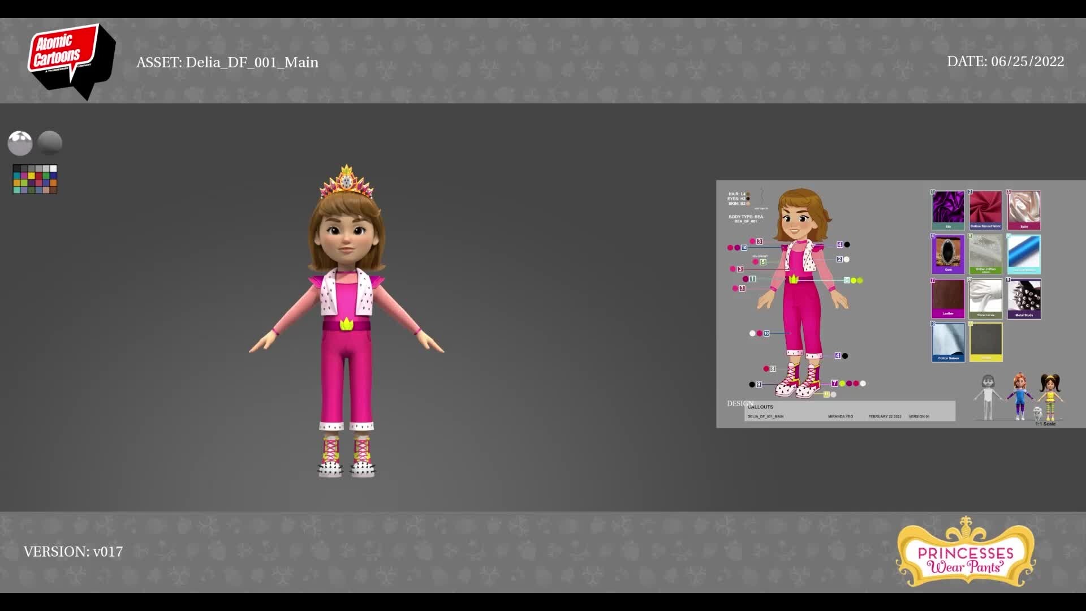Select the Leather material thumbnail

(948, 297)
